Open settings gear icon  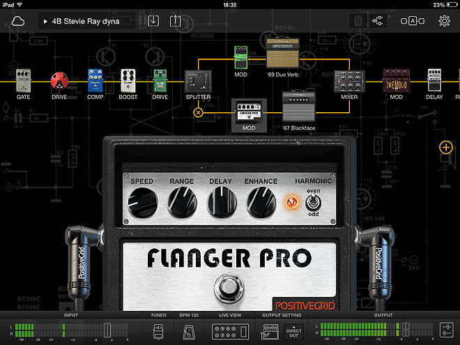(x=444, y=21)
